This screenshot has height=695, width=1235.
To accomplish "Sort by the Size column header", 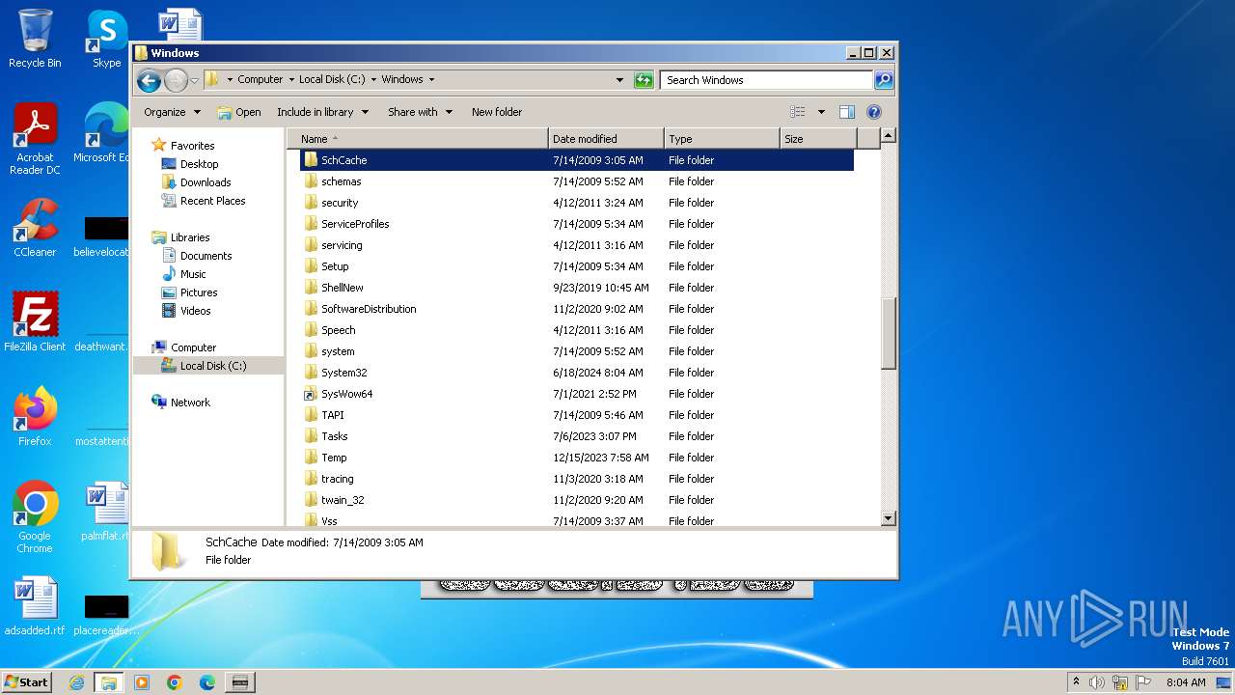I will tap(818, 139).
